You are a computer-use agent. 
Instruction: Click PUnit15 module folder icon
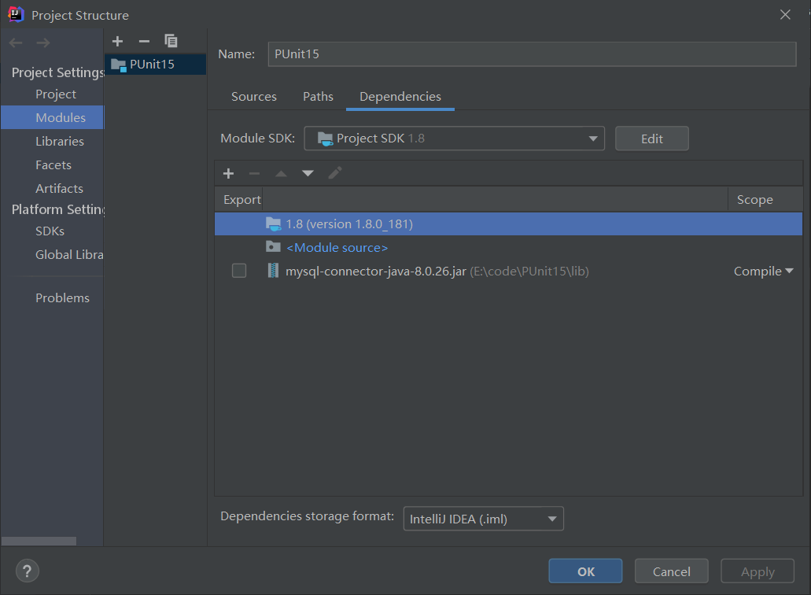[119, 65]
